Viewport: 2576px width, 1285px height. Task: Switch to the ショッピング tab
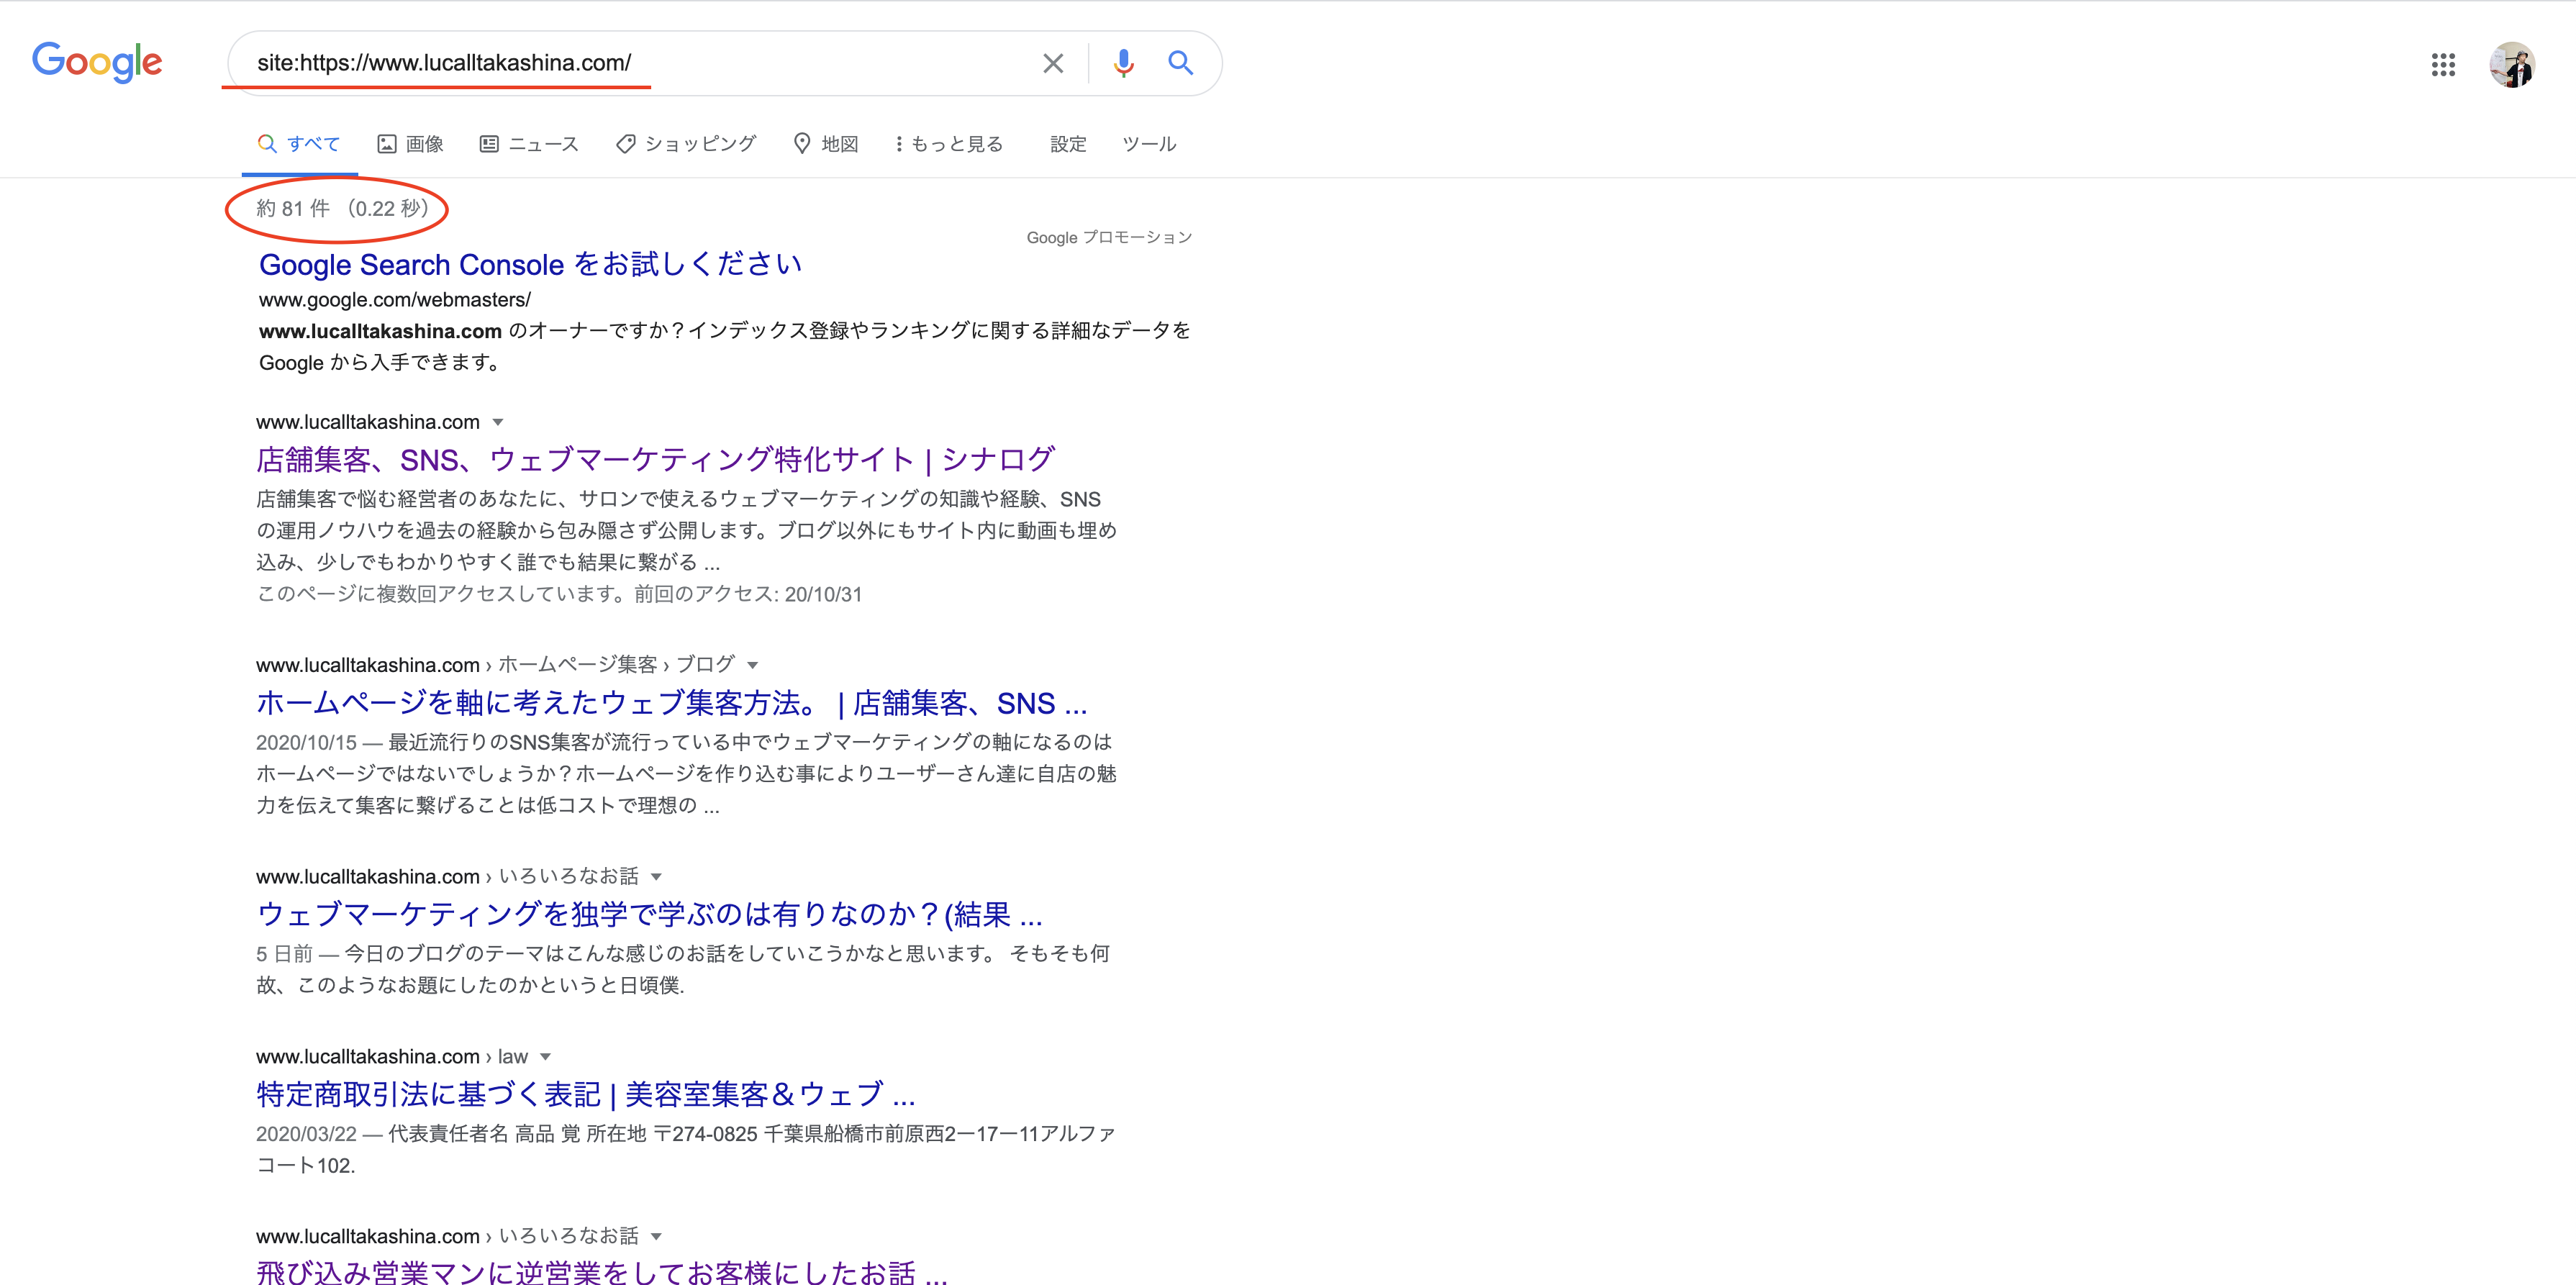click(x=686, y=144)
